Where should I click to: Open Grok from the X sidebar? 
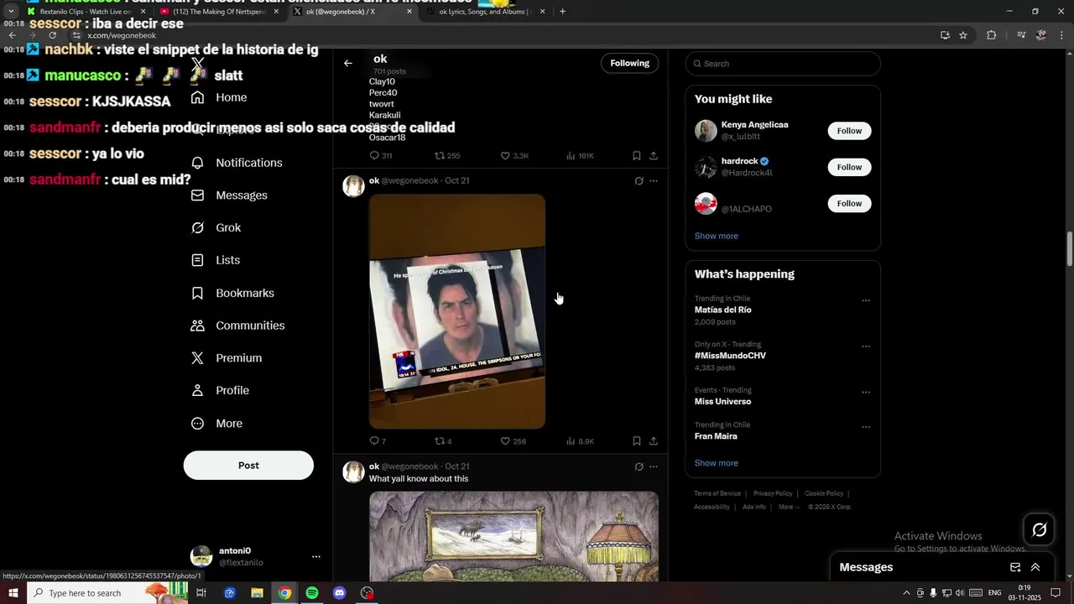click(216, 228)
